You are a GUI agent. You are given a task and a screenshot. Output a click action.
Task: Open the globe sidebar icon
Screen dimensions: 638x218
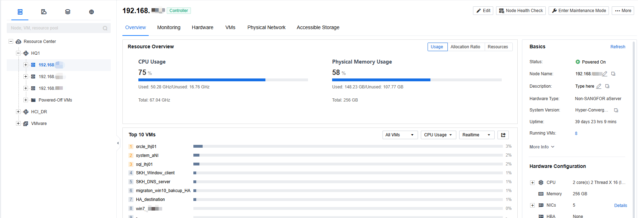pyautogui.click(x=92, y=12)
